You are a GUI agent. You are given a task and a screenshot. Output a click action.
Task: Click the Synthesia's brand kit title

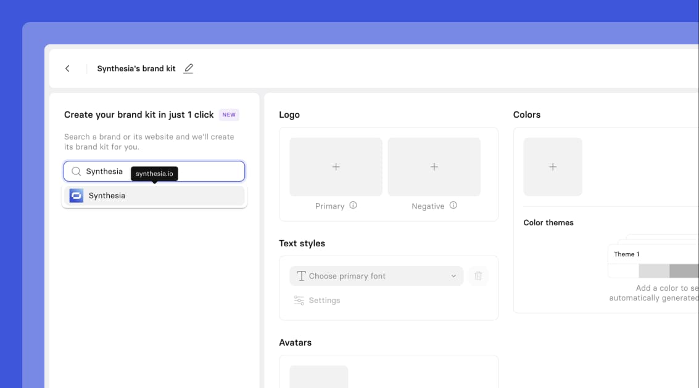[136, 68]
